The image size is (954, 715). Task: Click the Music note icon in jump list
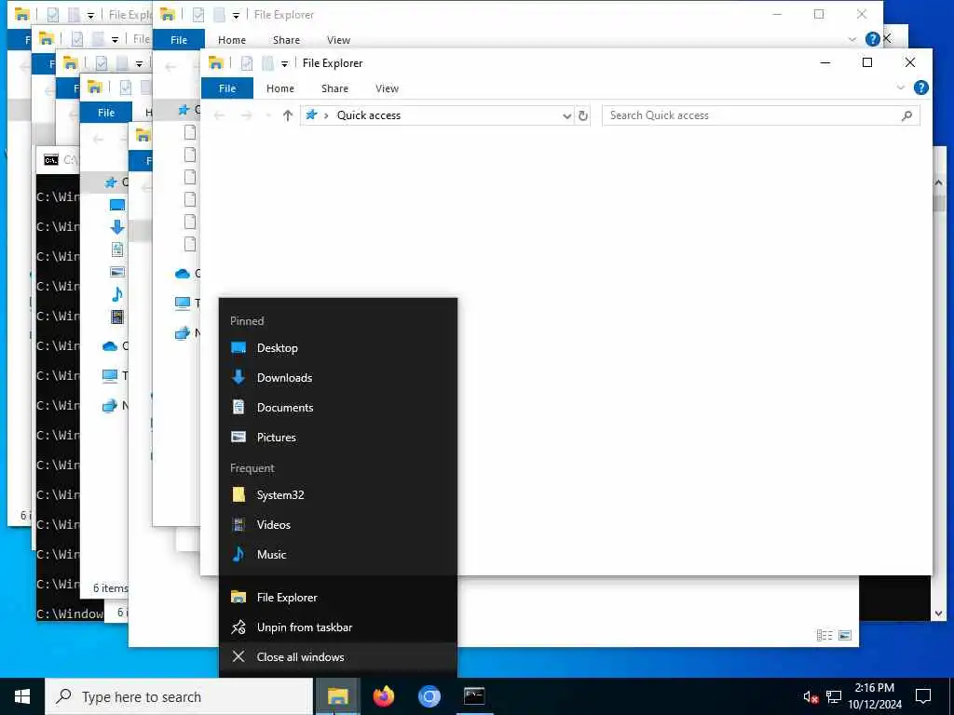(238, 554)
